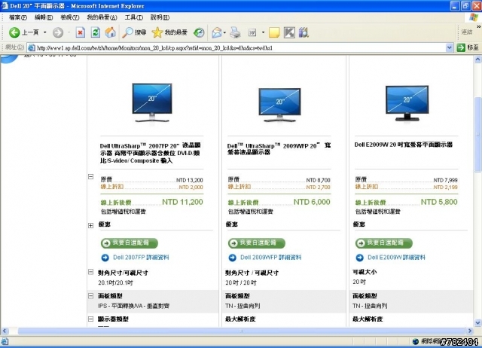The image size is (482, 348).
Task: Click the horizontal scrollbar thumb
Action: (241, 331)
